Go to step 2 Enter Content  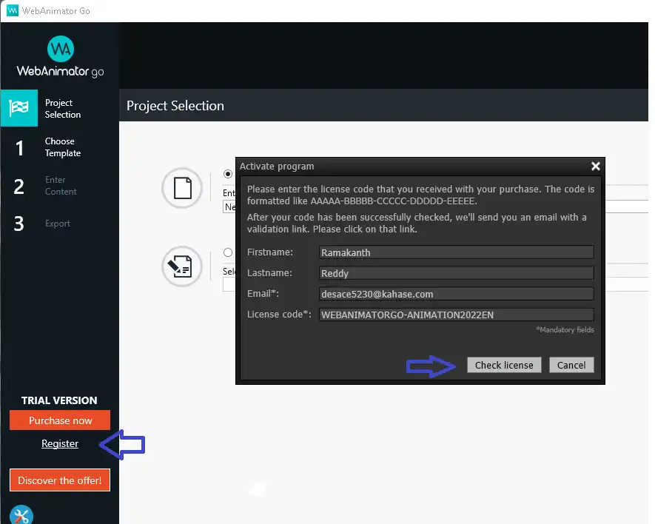coord(60,186)
